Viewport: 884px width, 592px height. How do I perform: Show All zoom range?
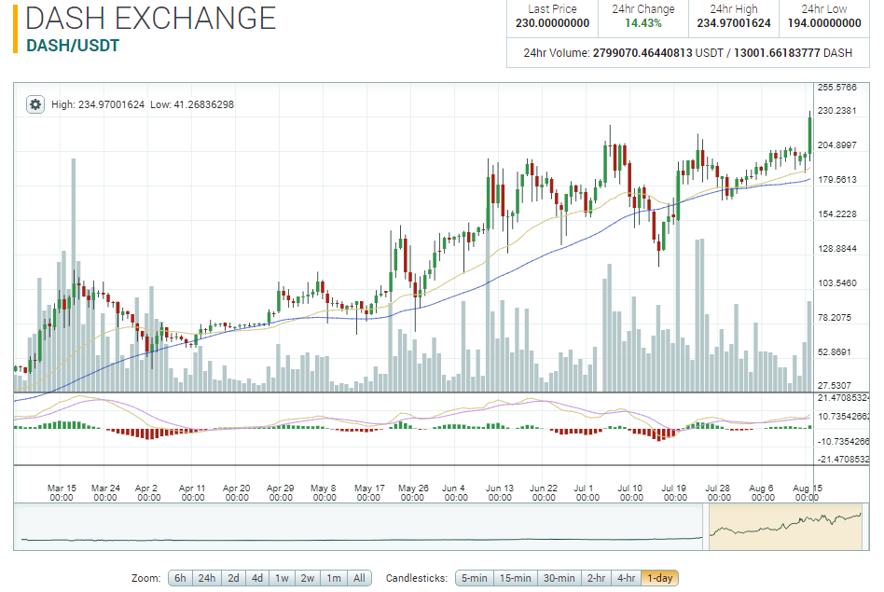(x=359, y=578)
